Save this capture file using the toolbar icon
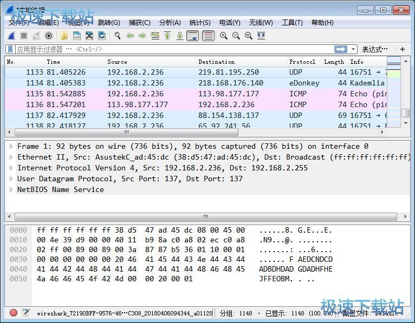Screen dimensions: 415x323 click(77, 36)
